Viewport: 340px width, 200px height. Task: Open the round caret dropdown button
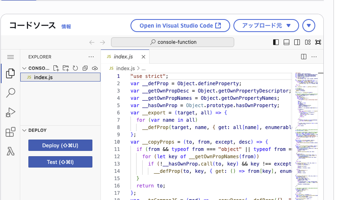[x=309, y=26]
